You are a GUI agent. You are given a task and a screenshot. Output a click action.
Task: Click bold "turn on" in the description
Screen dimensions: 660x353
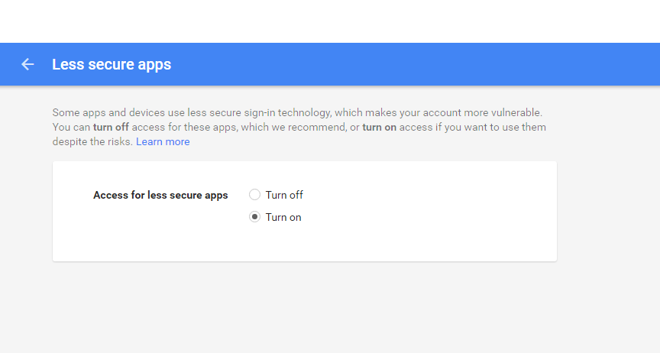(379, 127)
